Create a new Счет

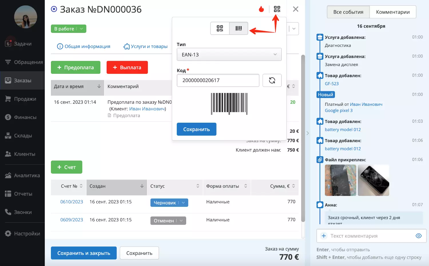67,167
